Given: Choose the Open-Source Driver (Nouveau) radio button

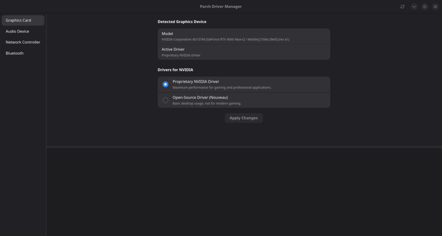Looking at the screenshot, I should (x=165, y=100).
